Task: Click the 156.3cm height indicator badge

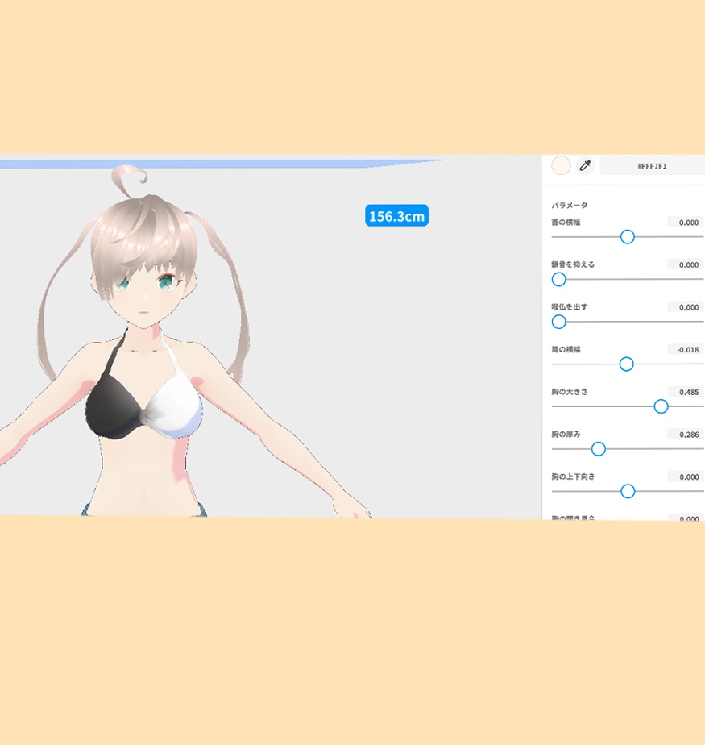Action: coord(396,215)
